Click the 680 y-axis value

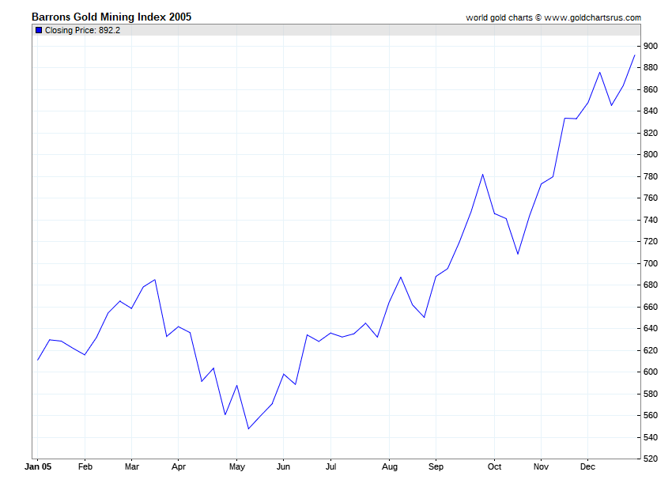click(650, 285)
